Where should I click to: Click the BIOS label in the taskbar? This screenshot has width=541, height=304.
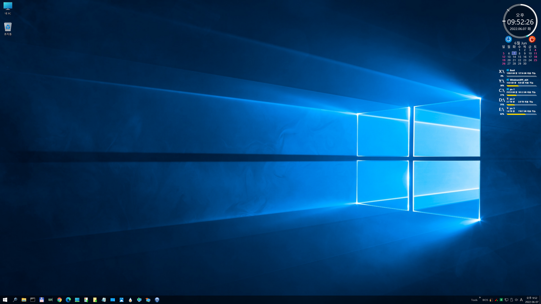click(485, 300)
